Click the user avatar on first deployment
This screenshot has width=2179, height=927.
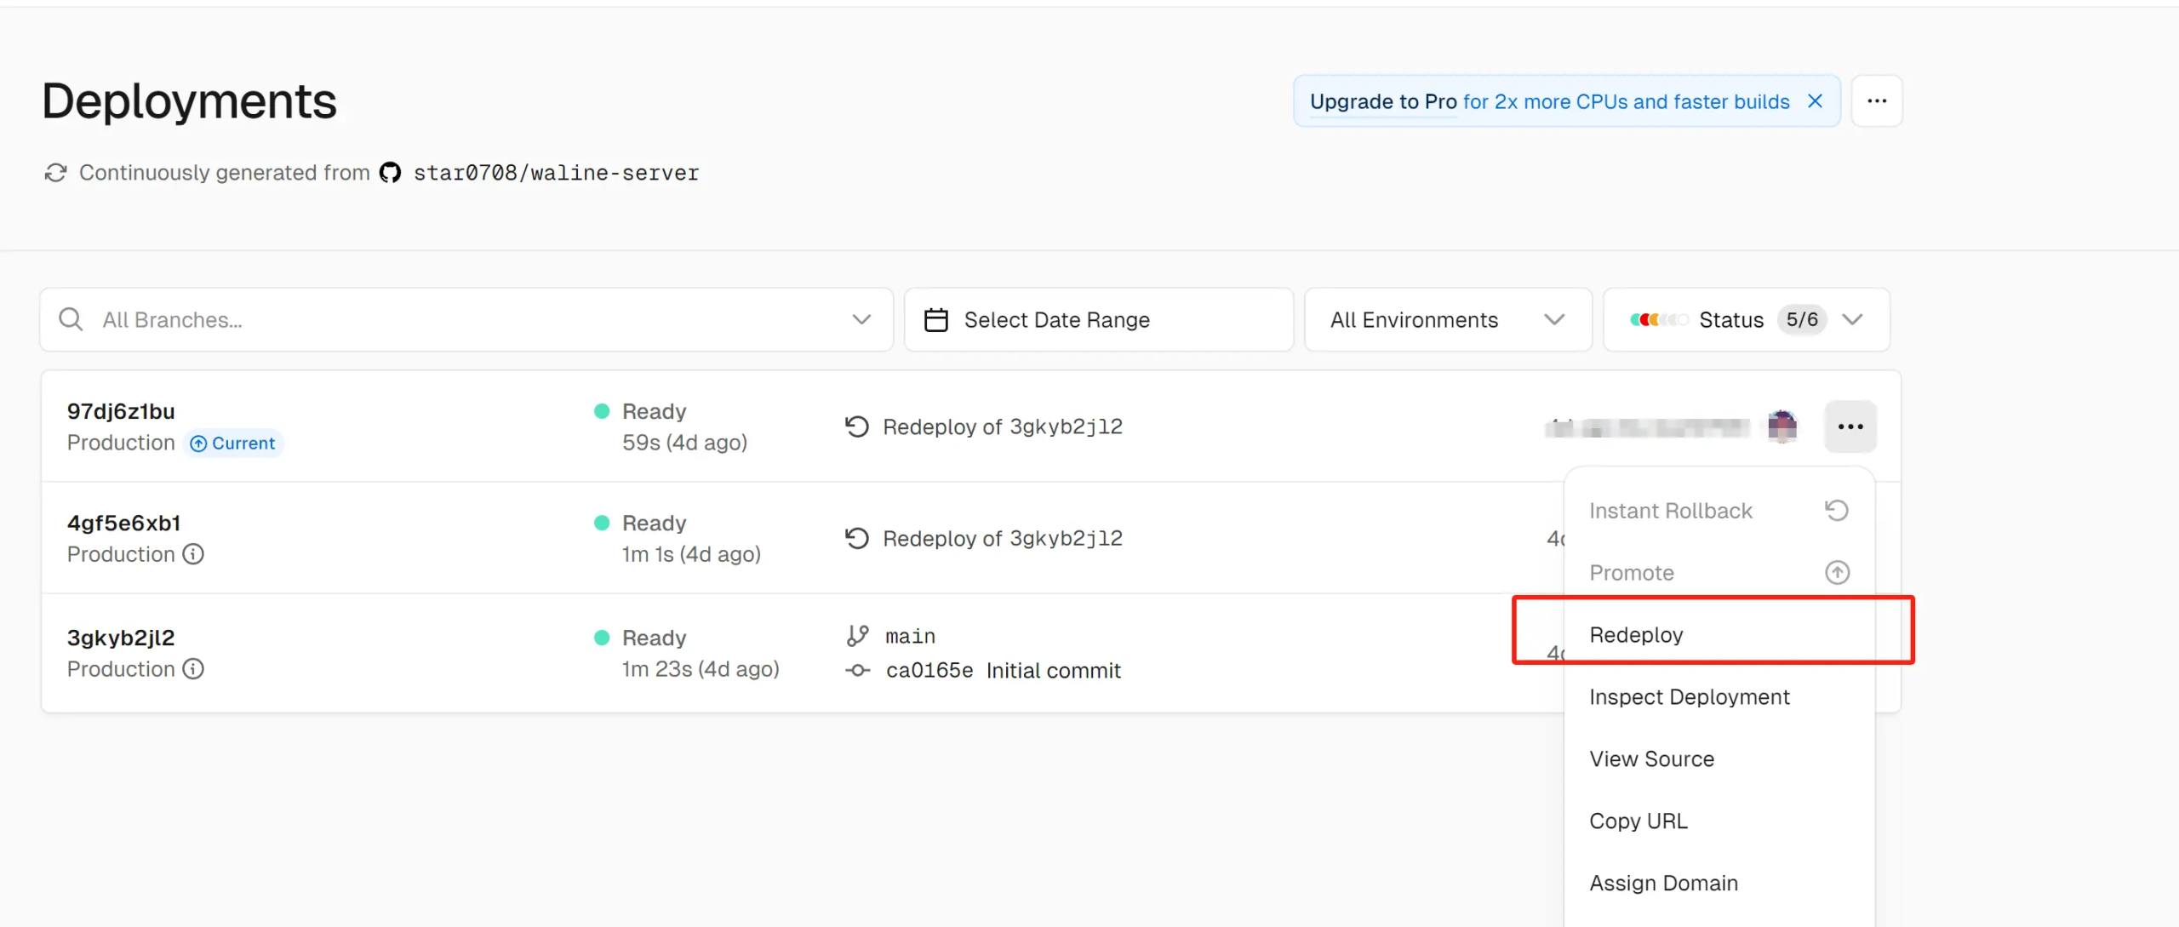(x=1782, y=426)
